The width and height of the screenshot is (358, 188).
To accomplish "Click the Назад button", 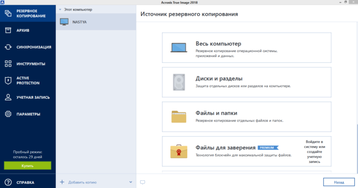I will pos(339,182).
